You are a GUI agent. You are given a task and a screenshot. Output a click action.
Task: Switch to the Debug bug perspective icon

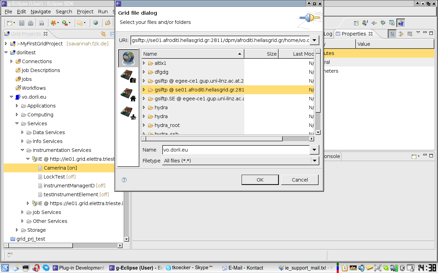click(383, 23)
